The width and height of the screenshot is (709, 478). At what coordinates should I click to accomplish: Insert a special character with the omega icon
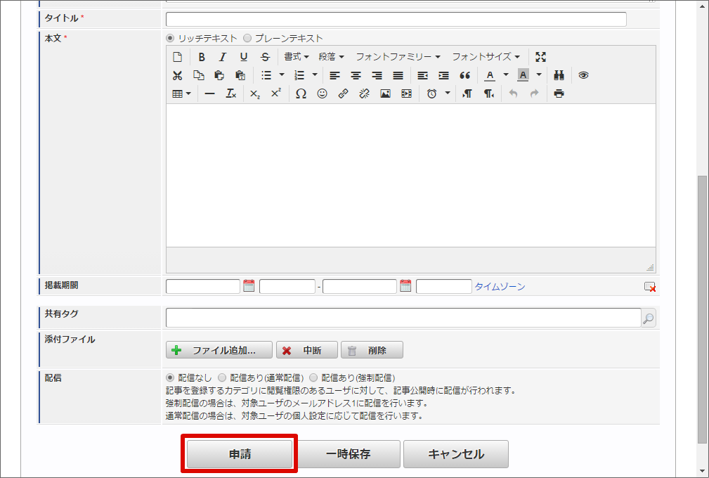click(301, 93)
